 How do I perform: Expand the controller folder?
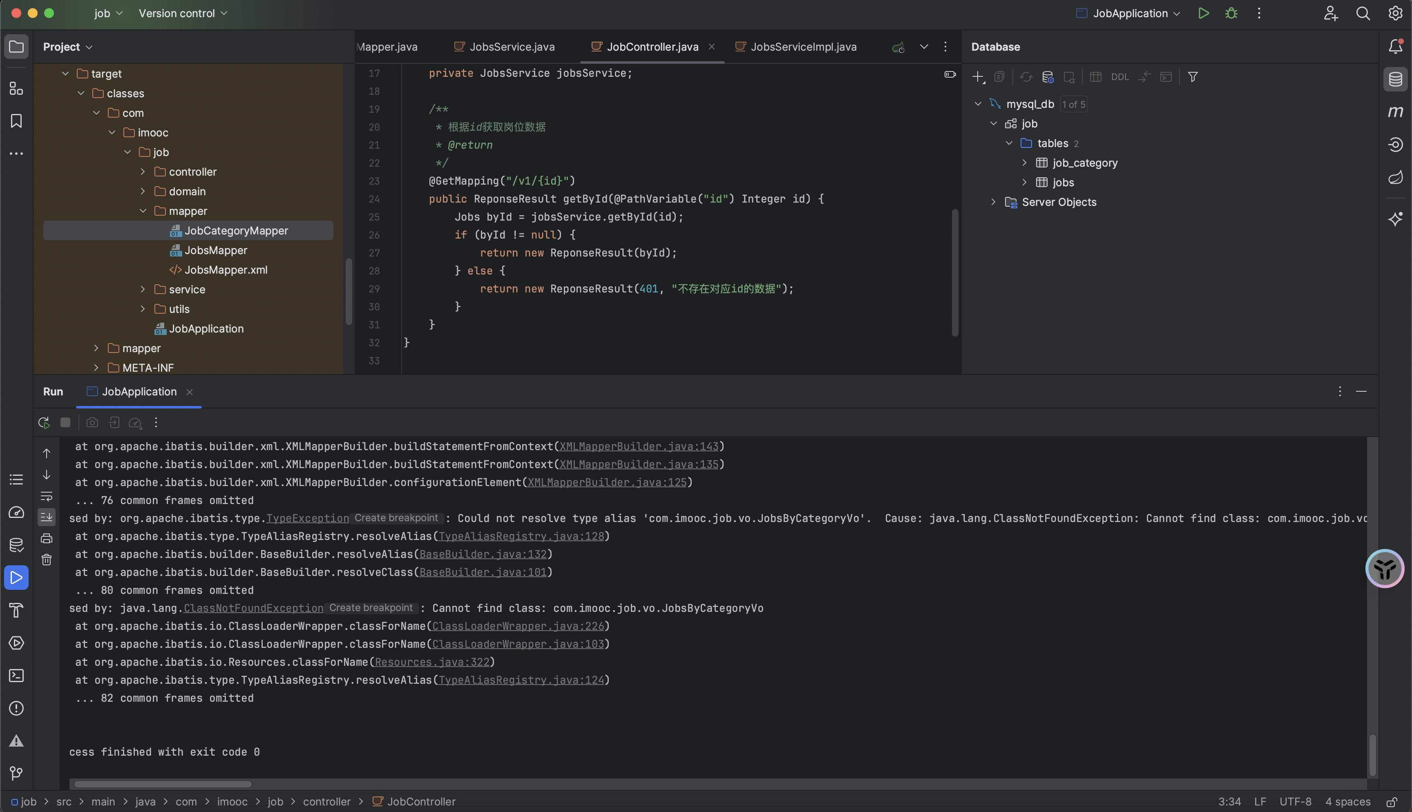point(143,172)
